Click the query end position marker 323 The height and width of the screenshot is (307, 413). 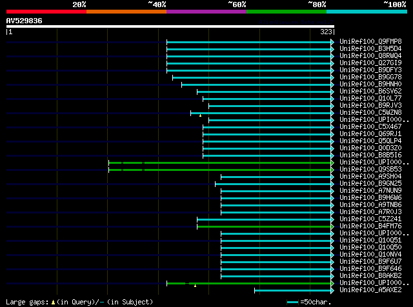point(327,32)
